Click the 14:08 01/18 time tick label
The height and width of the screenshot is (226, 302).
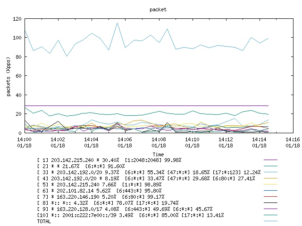point(159,142)
